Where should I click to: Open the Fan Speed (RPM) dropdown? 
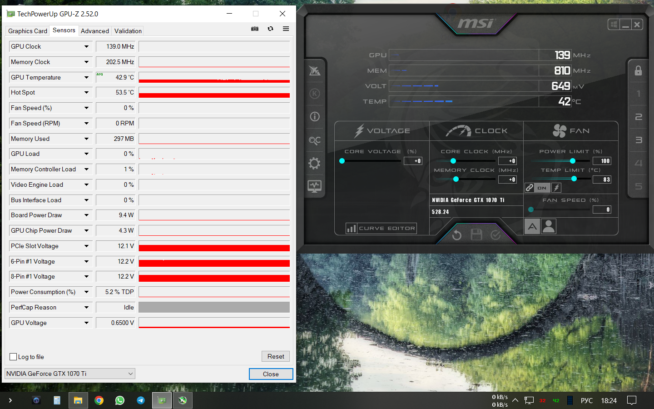click(86, 123)
